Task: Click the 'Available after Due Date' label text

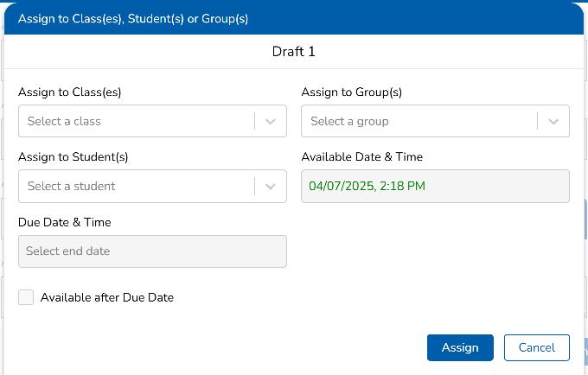Action: click(x=107, y=297)
